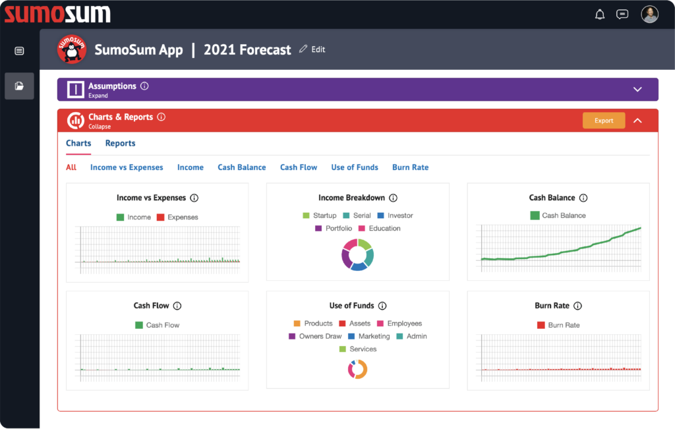Expand the Assumptions section chevron
The height and width of the screenshot is (429, 675).
637,90
